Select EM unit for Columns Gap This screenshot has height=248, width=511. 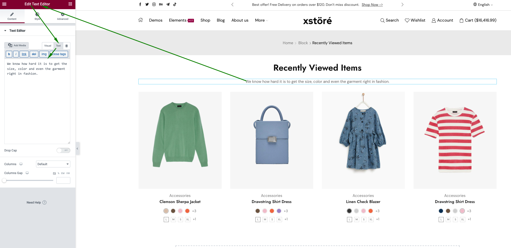63,173
